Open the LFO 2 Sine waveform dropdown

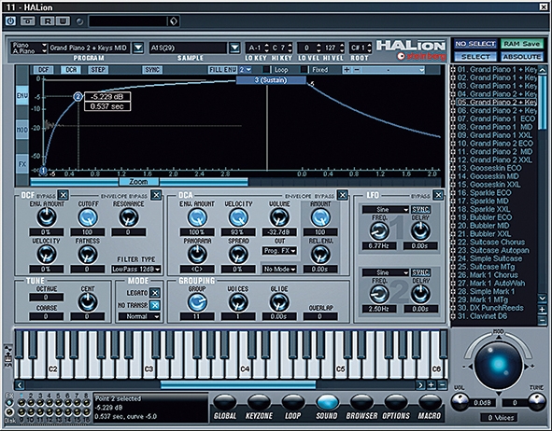(386, 272)
